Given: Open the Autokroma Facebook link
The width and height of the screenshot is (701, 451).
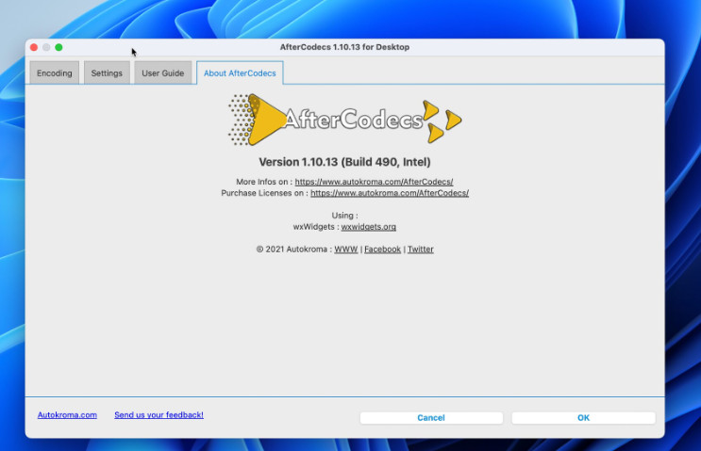Looking at the screenshot, I should tap(382, 249).
